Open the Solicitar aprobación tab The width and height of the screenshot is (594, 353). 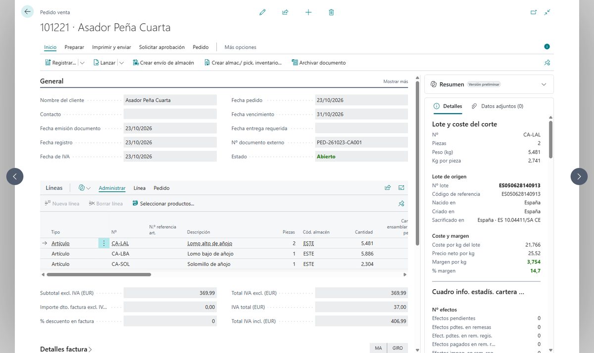162,47
